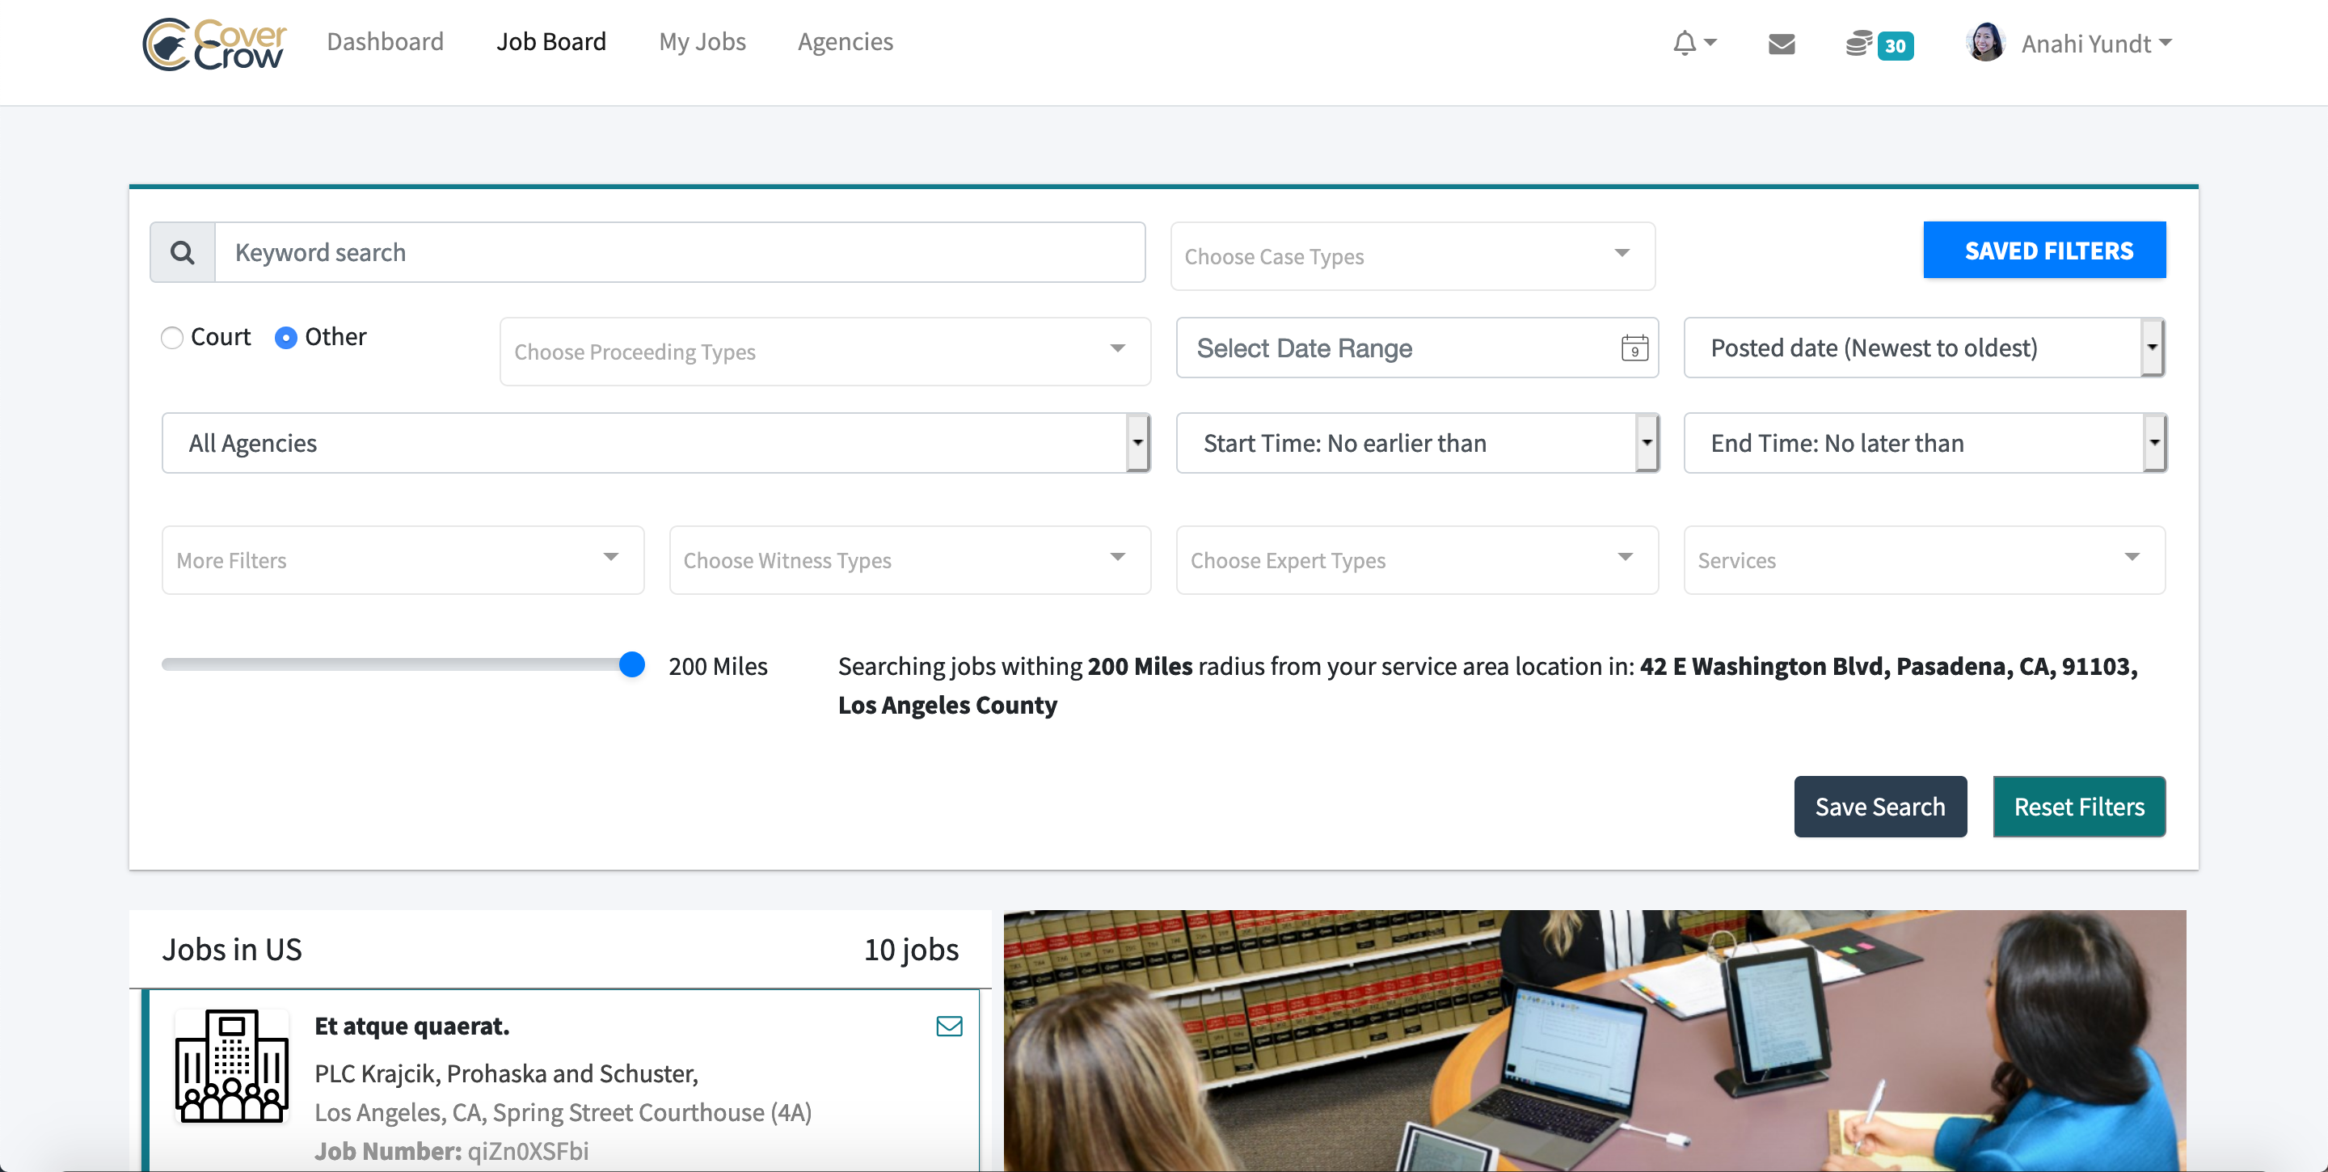Click the 10 jobs count
Image resolution: width=2328 pixels, height=1172 pixels.
coord(911,949)
